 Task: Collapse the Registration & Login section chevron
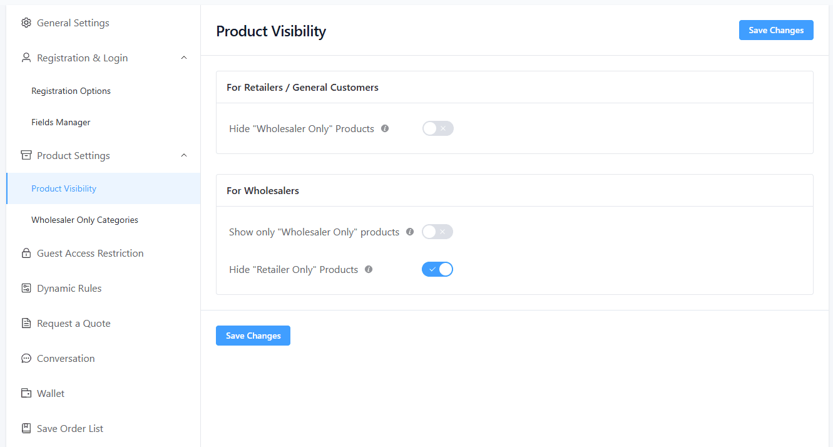pyautogui.click(x=184, y=58)
